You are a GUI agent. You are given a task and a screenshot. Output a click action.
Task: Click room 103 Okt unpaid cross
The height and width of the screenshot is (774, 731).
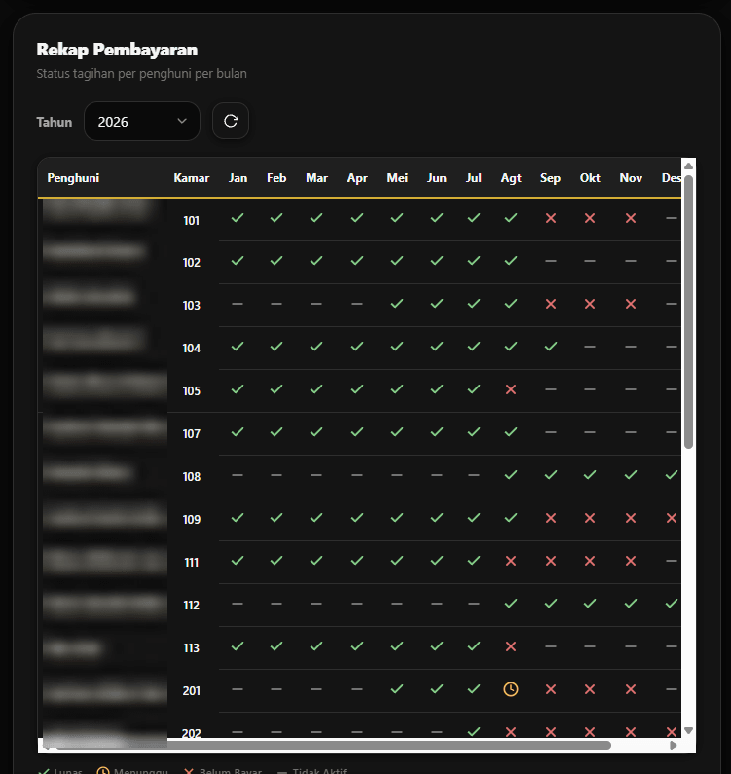(x=590, y=304)
